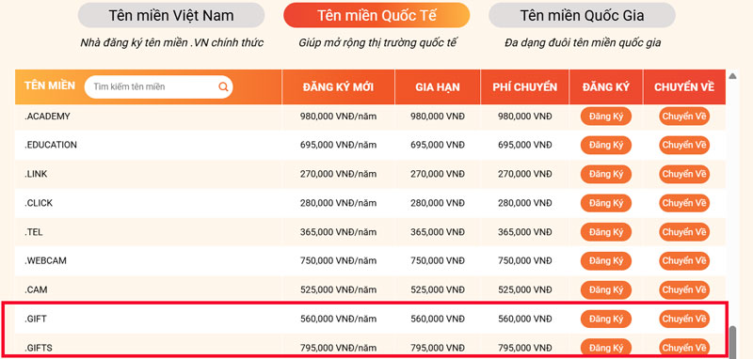Screen dimensions: 753x359
Task: Click the scrollbar up arrow
Action: [x=732, y=76]
